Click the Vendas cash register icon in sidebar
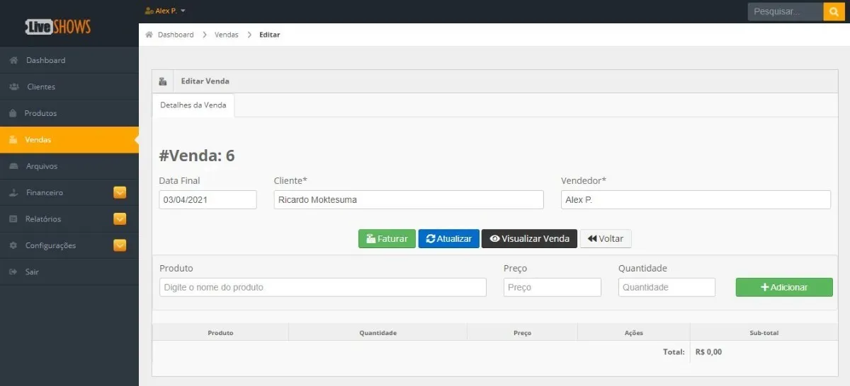Viewport: 850px width, 386px height. point(13,140)
